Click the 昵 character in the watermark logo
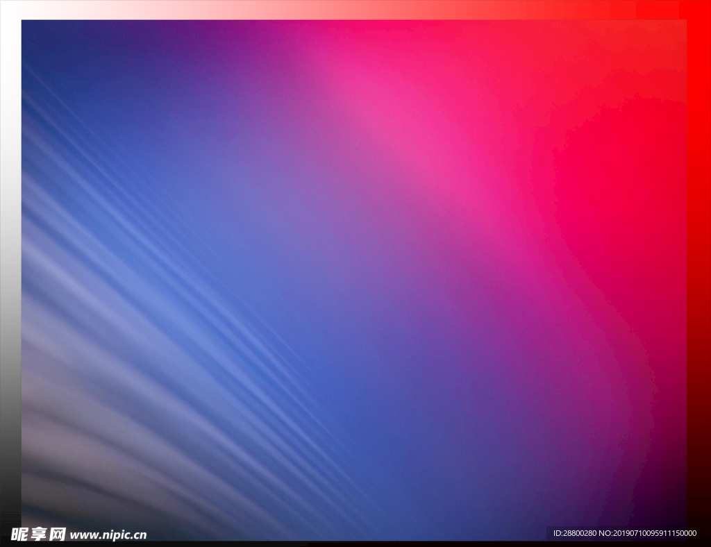The width and height of the screenshot is (711, 547). (19, 535)
